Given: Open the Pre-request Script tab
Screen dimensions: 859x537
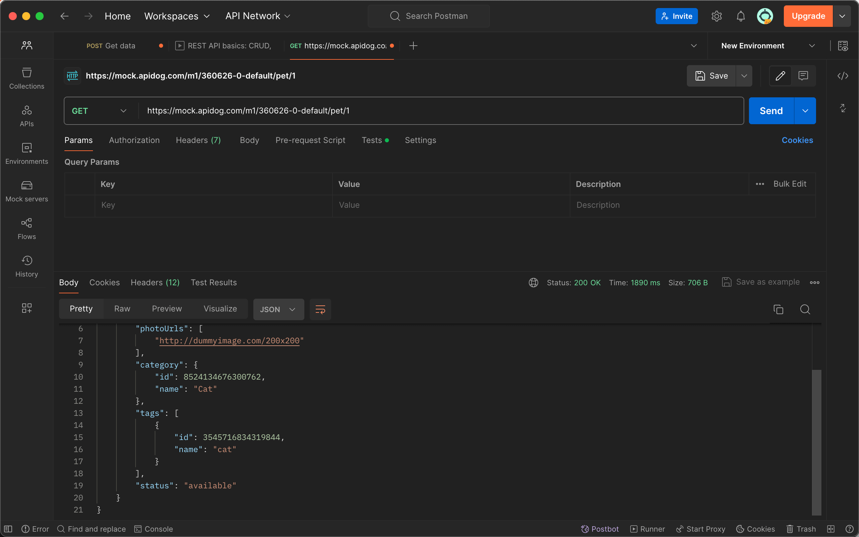Looking at the screenshot, I should pyautogui.click(x=310, y=140).
